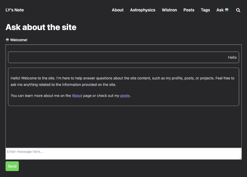The width and height of the screenshot is (247, 177).
Task: Focus the Enter message here text field
Action: pos(124,153)
